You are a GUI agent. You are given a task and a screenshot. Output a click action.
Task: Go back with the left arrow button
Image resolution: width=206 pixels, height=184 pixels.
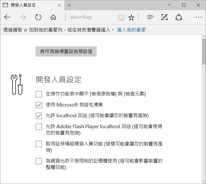coord(7,17)
